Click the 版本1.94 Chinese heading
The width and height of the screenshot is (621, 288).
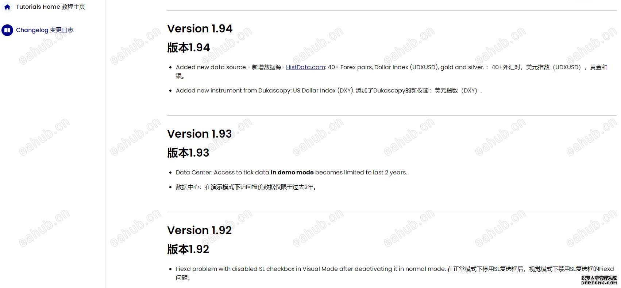188,48
